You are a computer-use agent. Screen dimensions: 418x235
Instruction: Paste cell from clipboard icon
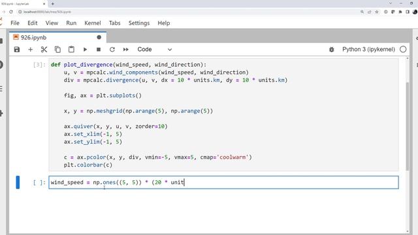click(x=71, y=50)
